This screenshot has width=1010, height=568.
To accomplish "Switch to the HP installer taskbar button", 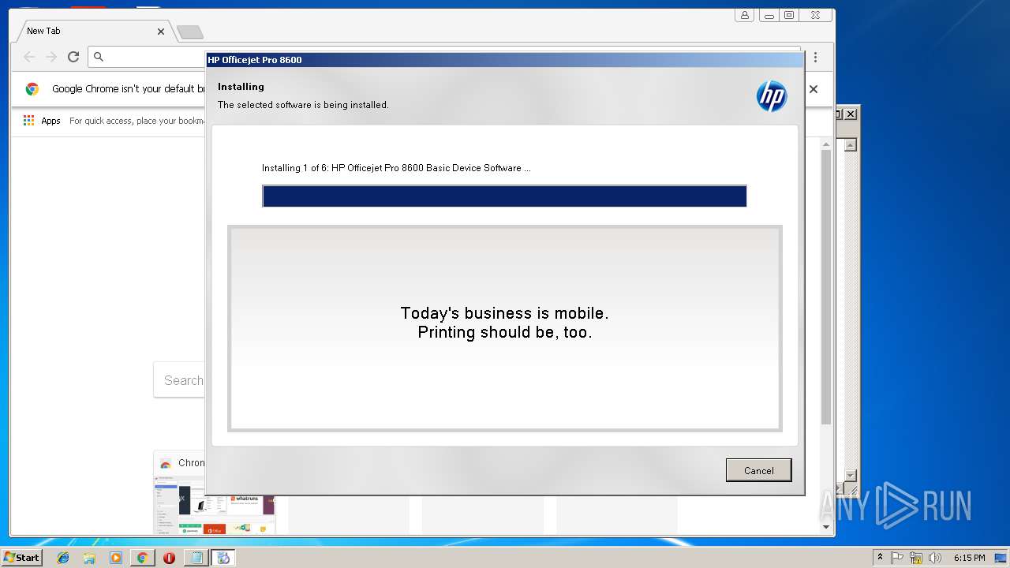I will pos(223,558).
